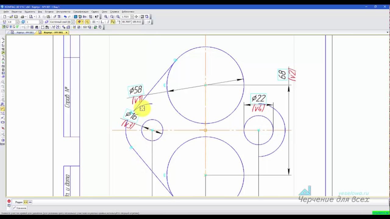
Task: Click the Print icon
Action: click(22, 17)
